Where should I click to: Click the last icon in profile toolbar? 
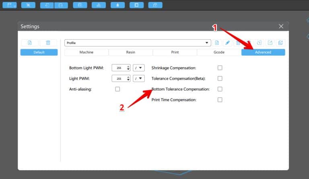coord(280,43)
